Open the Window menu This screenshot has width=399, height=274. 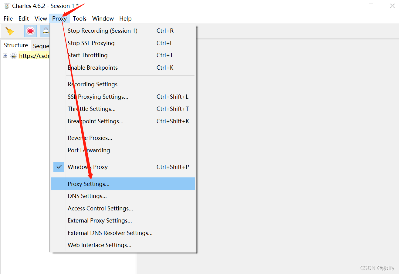point(103,19)
